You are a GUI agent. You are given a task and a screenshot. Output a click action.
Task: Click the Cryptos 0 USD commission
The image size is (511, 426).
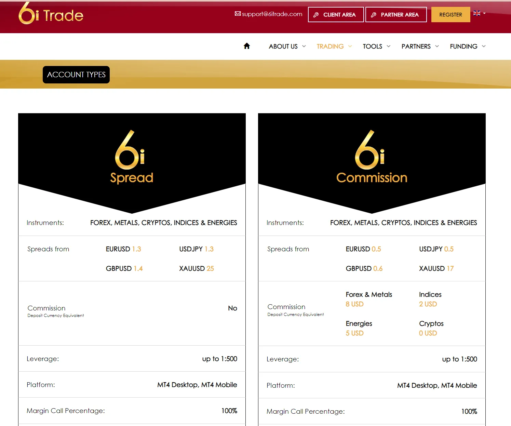coord(431,328)
